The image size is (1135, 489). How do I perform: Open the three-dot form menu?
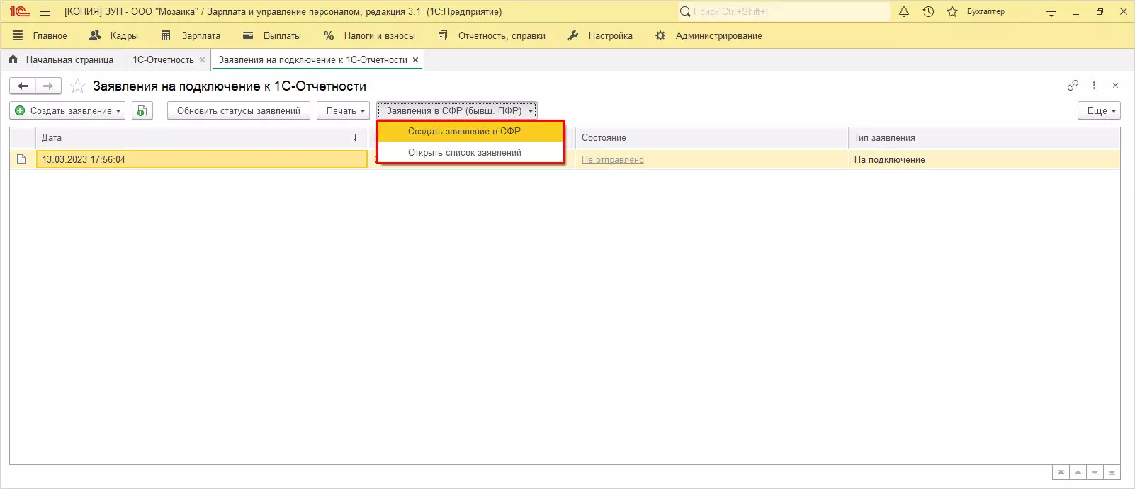pyautogui.click(x=1094, y=85)
